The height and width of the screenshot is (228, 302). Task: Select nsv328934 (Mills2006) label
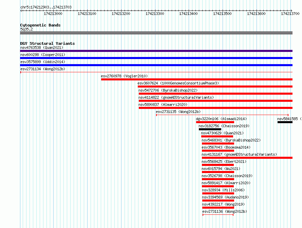(223, 190)
